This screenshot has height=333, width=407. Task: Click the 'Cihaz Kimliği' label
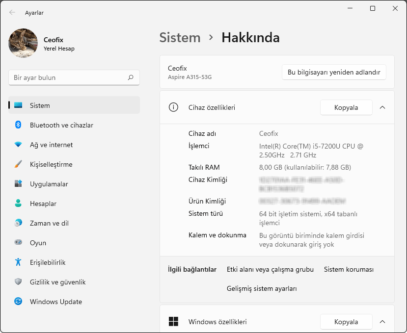pos(208,179)
